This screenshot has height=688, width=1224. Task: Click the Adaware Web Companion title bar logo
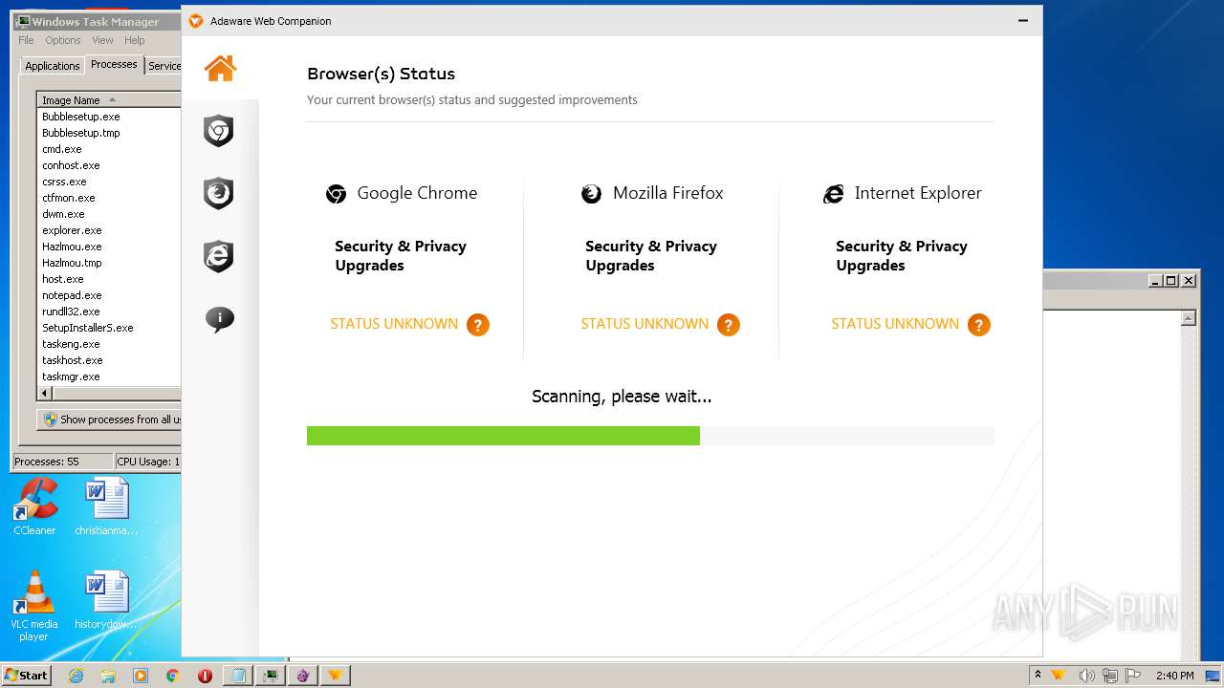coord(196,21)
